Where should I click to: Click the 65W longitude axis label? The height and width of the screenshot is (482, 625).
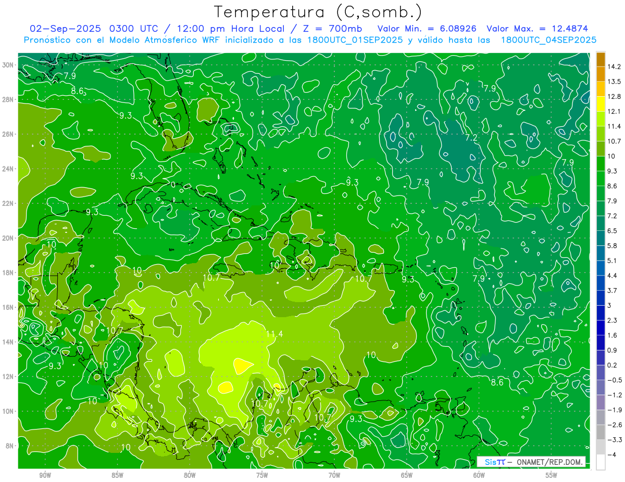pos(407,475)
